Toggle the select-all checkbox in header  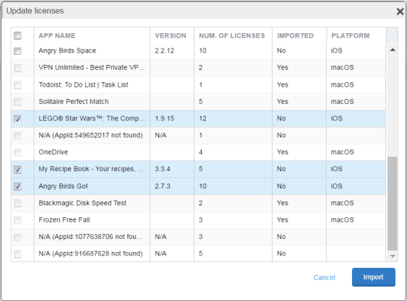point(17,35)
